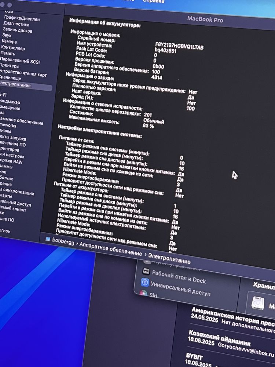Viewport: 275px width, 367px height.
Task: Click the device name bq40z651
Action: click(x=165, y=50)
